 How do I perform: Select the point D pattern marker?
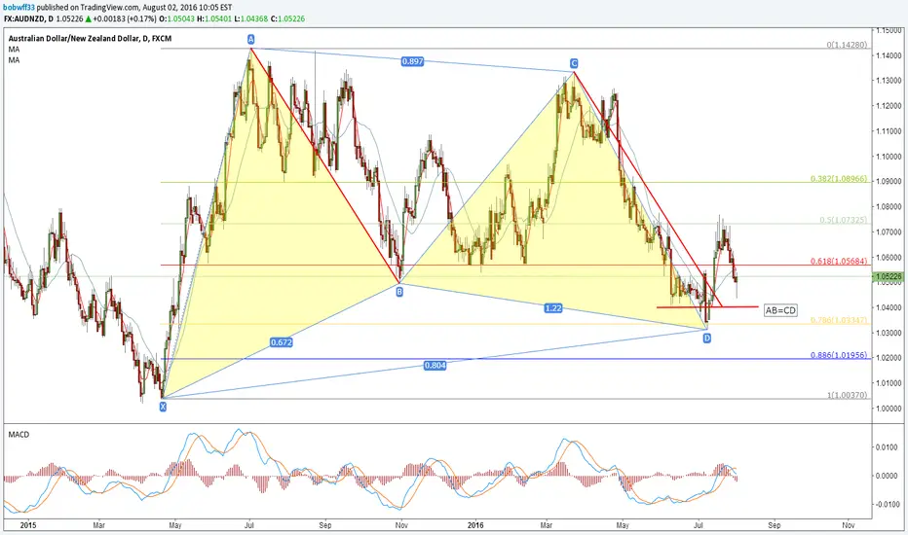(x=707, y=338)
